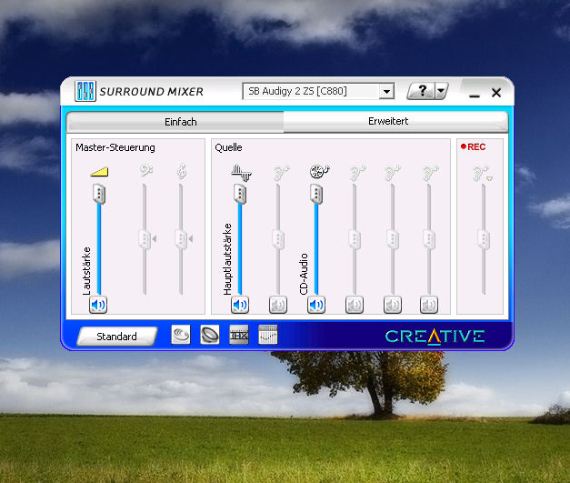Viewport: 570px width, 483px height.
Task: Switch to the Einfach tab
Action: [x=175, y=122]
